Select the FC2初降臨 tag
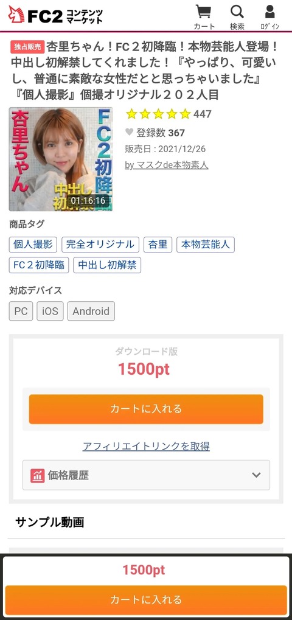This screenshot has height=620, width=292. (x=39, y=265)
